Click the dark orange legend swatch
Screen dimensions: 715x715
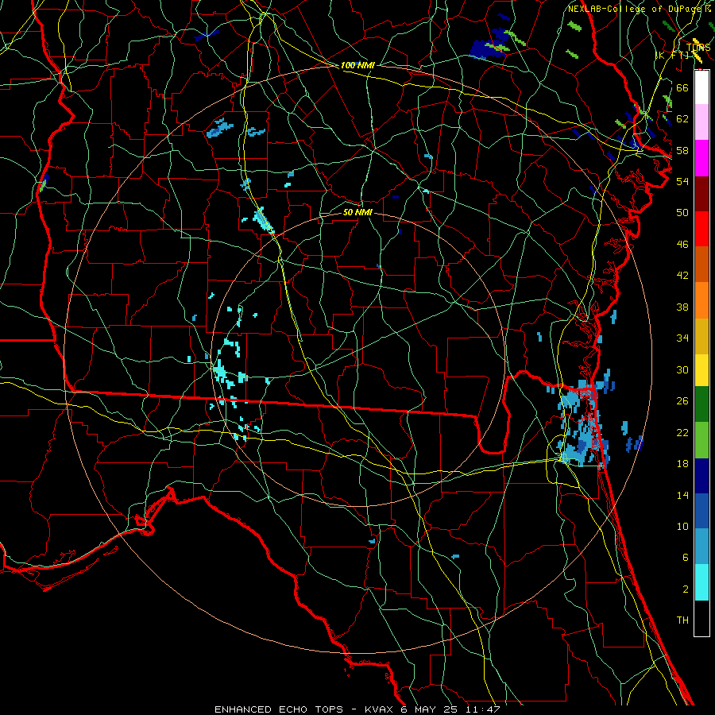(701, 264)
